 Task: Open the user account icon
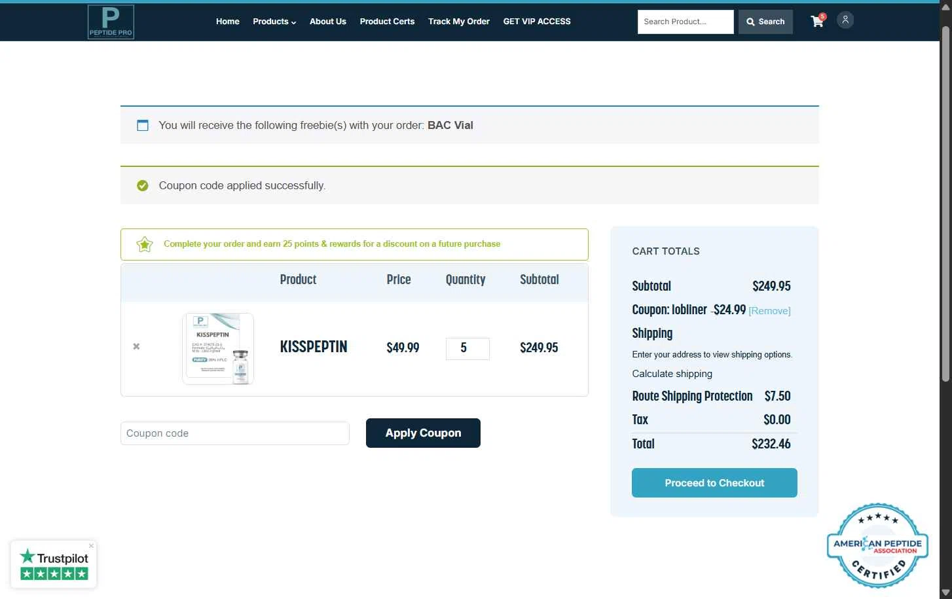point(845,20)
